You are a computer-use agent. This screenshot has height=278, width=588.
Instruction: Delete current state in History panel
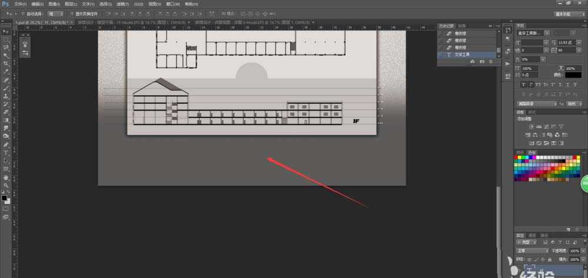491,61
